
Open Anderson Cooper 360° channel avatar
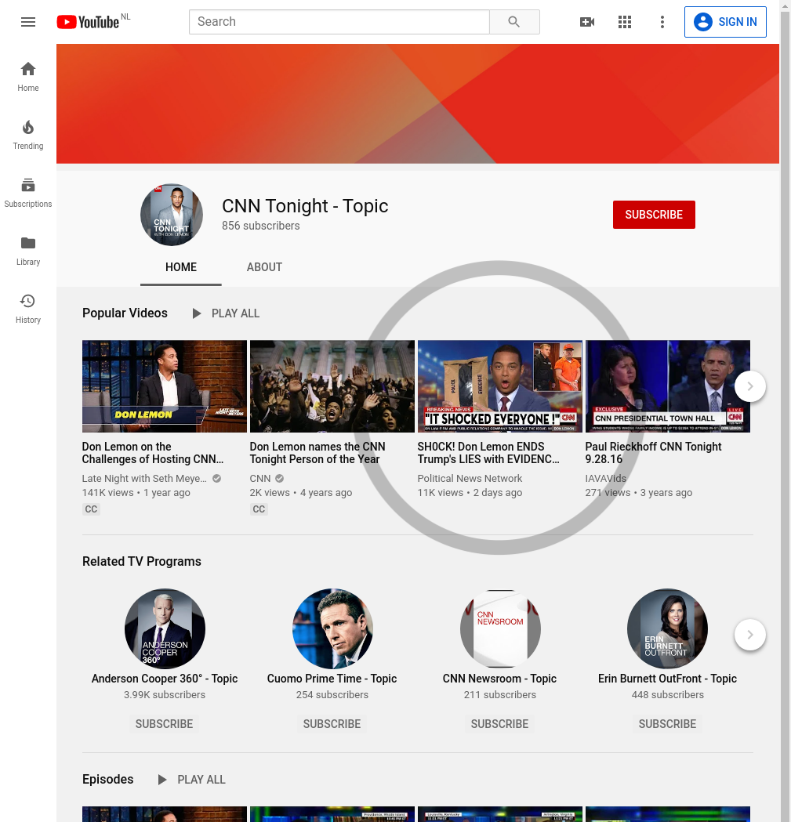(x=165, y=628)
